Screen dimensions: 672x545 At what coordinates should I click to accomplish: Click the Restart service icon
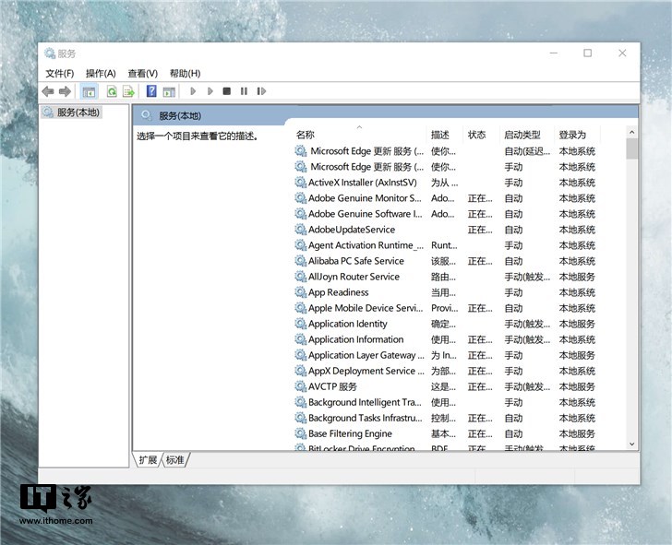[x=261, y=91]
